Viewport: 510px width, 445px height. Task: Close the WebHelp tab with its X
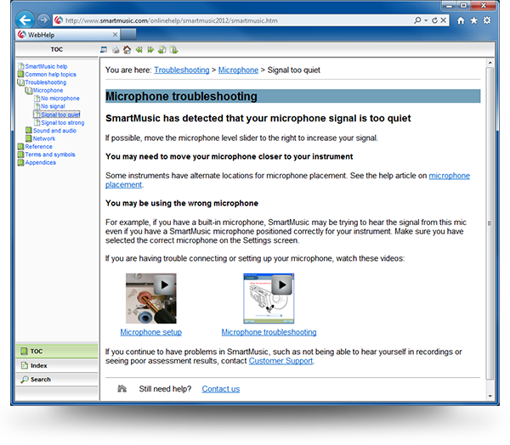tap(115, 35)
